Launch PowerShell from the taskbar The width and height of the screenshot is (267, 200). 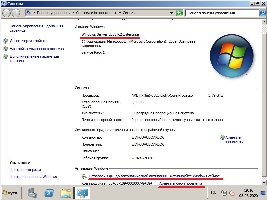click(49, 193)
